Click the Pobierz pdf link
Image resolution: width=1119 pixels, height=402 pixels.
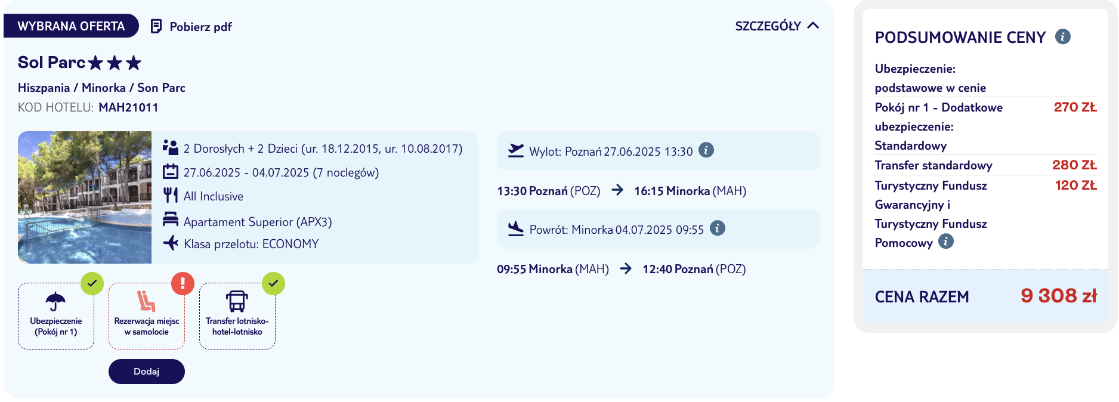click(x=200, y=27)
